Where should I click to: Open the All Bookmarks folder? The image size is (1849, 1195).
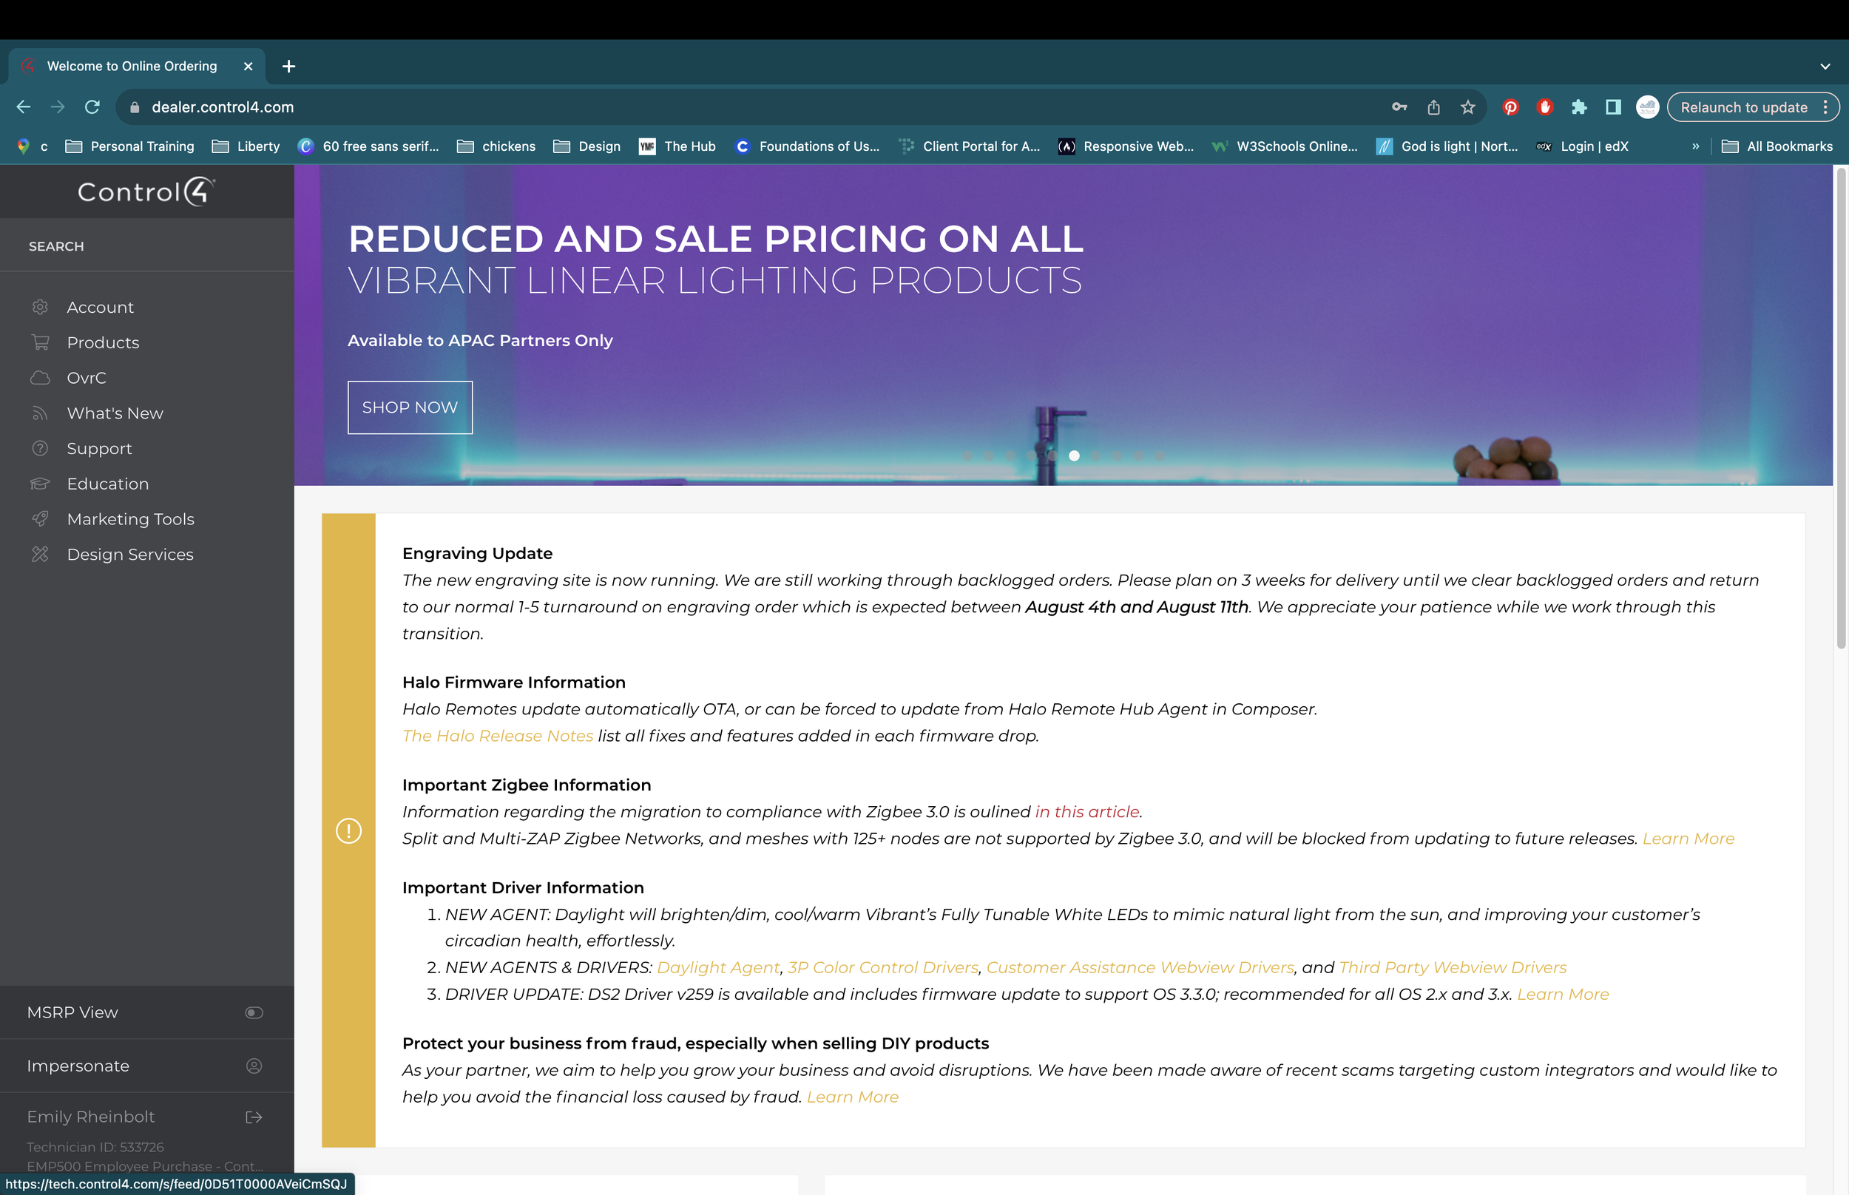click(x=1777, y=146)
